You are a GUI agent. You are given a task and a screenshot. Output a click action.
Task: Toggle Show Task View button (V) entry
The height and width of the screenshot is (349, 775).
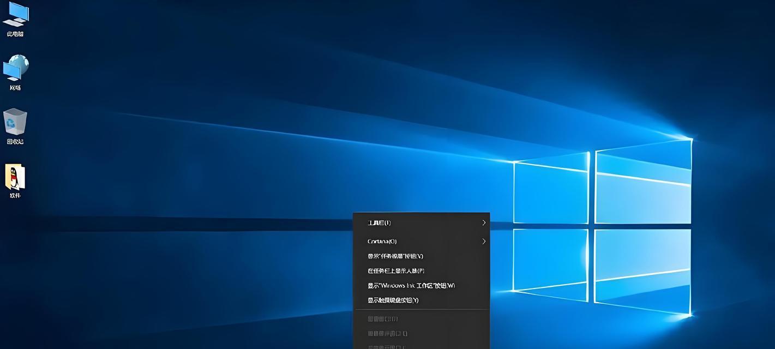[x=422, y=256]
